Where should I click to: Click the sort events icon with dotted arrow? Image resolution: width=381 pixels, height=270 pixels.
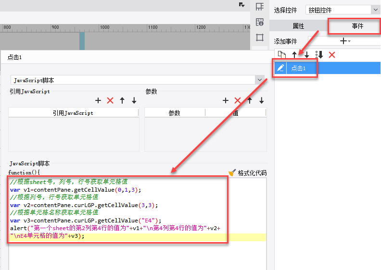click(x=319, y=55)
